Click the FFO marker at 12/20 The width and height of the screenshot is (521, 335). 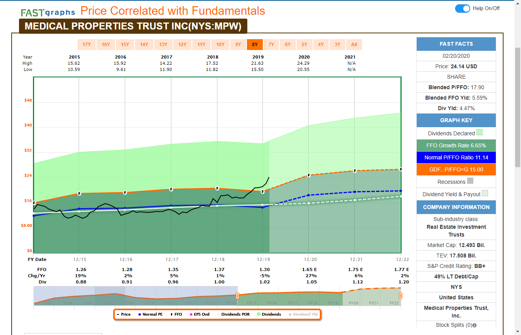309,175
